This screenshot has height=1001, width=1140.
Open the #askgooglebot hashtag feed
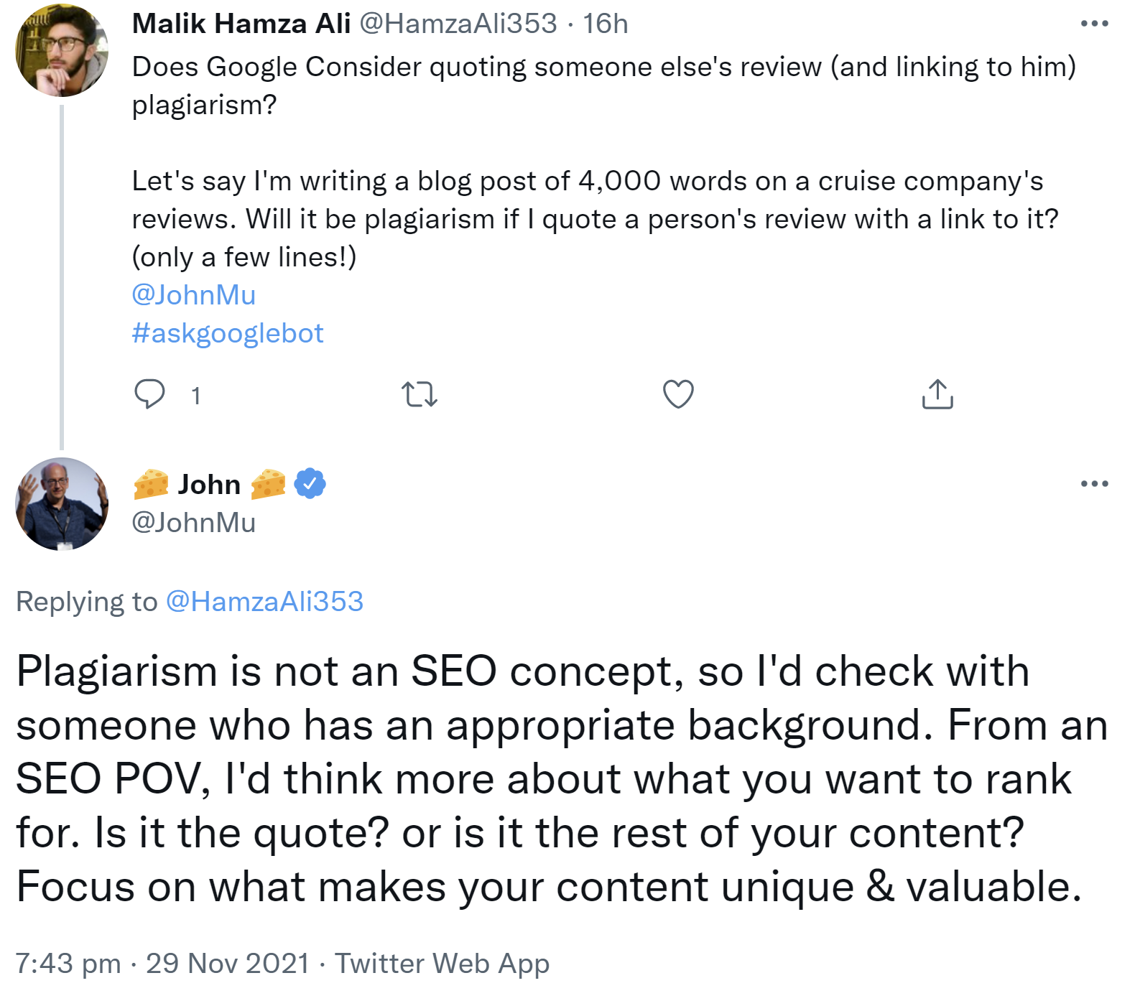pos(227,332)
